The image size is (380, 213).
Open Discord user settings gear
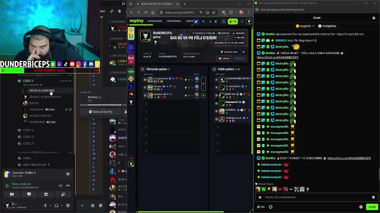pos(68,206)
